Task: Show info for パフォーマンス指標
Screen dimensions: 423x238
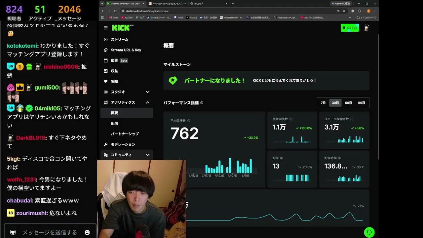Action: point(202,103)
